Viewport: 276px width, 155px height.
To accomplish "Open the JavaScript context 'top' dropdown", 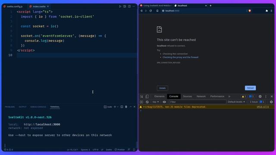I will tap(155, 102).
